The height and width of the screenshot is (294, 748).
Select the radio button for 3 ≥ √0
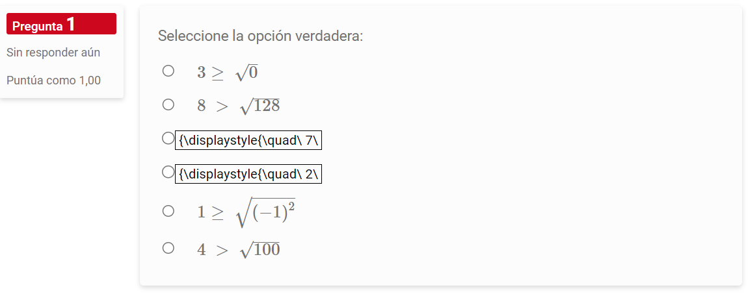(168, 71)
